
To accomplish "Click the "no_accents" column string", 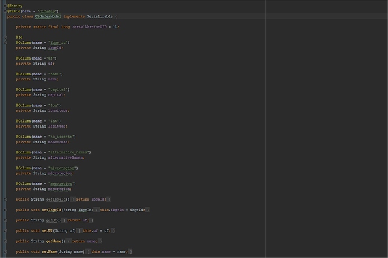I will 61,137.
